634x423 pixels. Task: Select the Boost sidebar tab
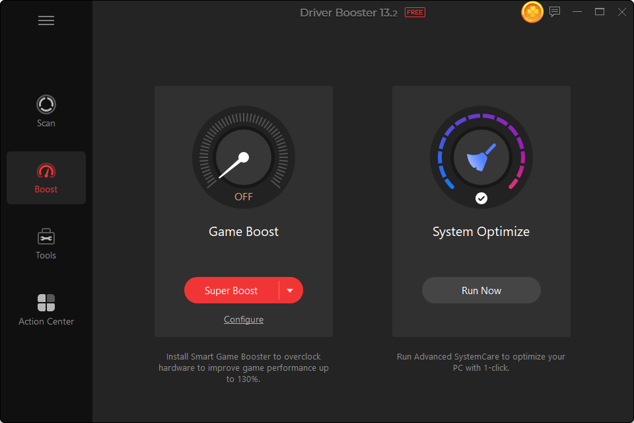click(x=46, y=178)
